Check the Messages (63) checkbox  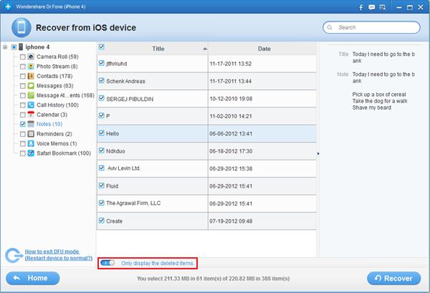[23, 86]
